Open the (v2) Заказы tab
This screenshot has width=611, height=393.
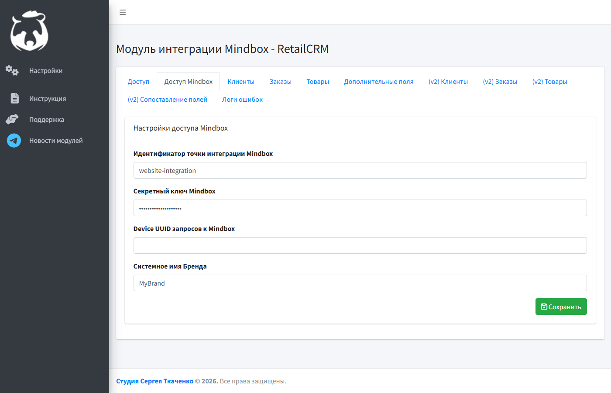(500, 82)
